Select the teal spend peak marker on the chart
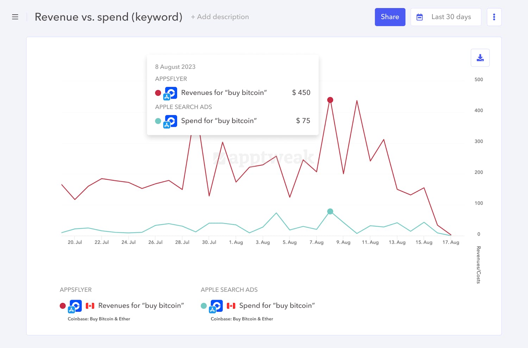528x348 pixels. [x=330, y=211]
